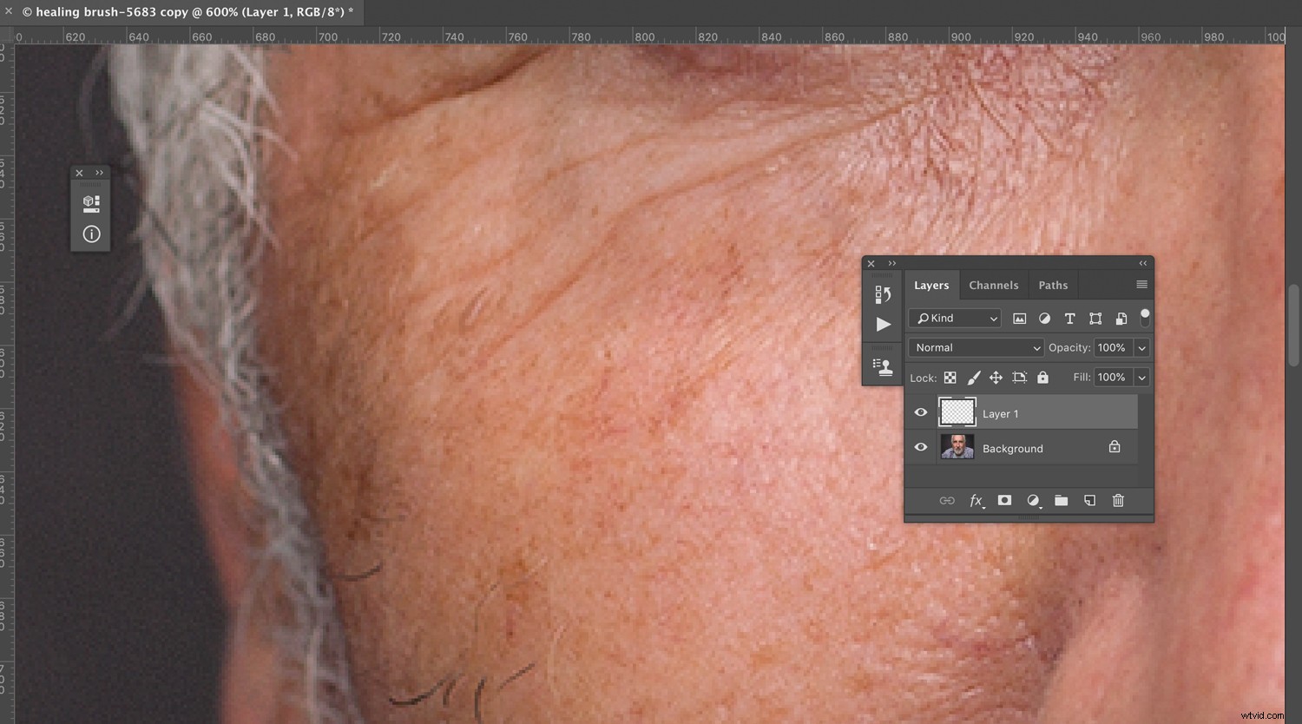Create a new layer

point(1089,500)
